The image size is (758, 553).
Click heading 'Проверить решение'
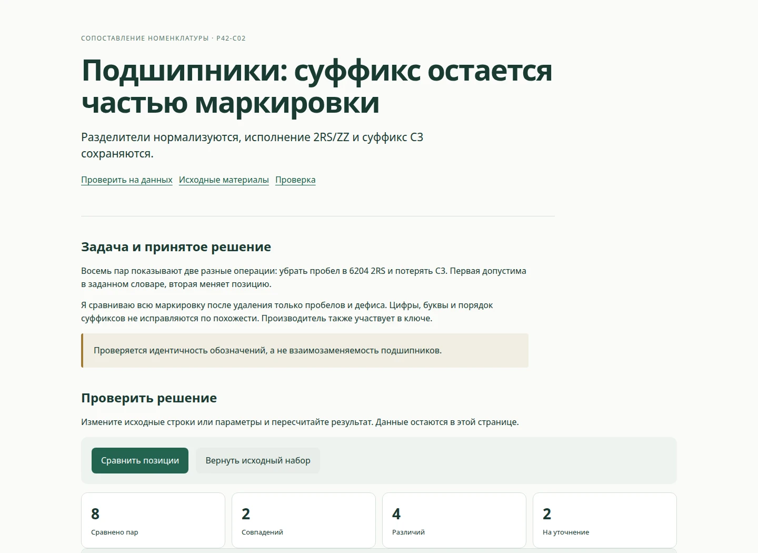[x=149, y=398]
